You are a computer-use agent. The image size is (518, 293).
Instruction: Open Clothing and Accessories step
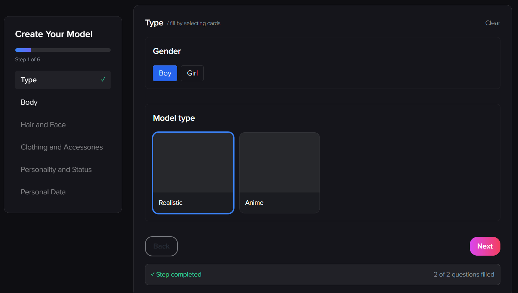click(62, 147)
